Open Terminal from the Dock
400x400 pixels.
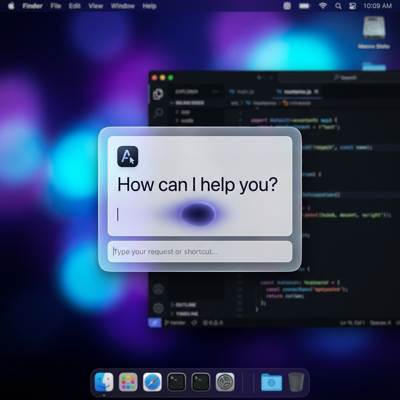[x=177, y=382]
